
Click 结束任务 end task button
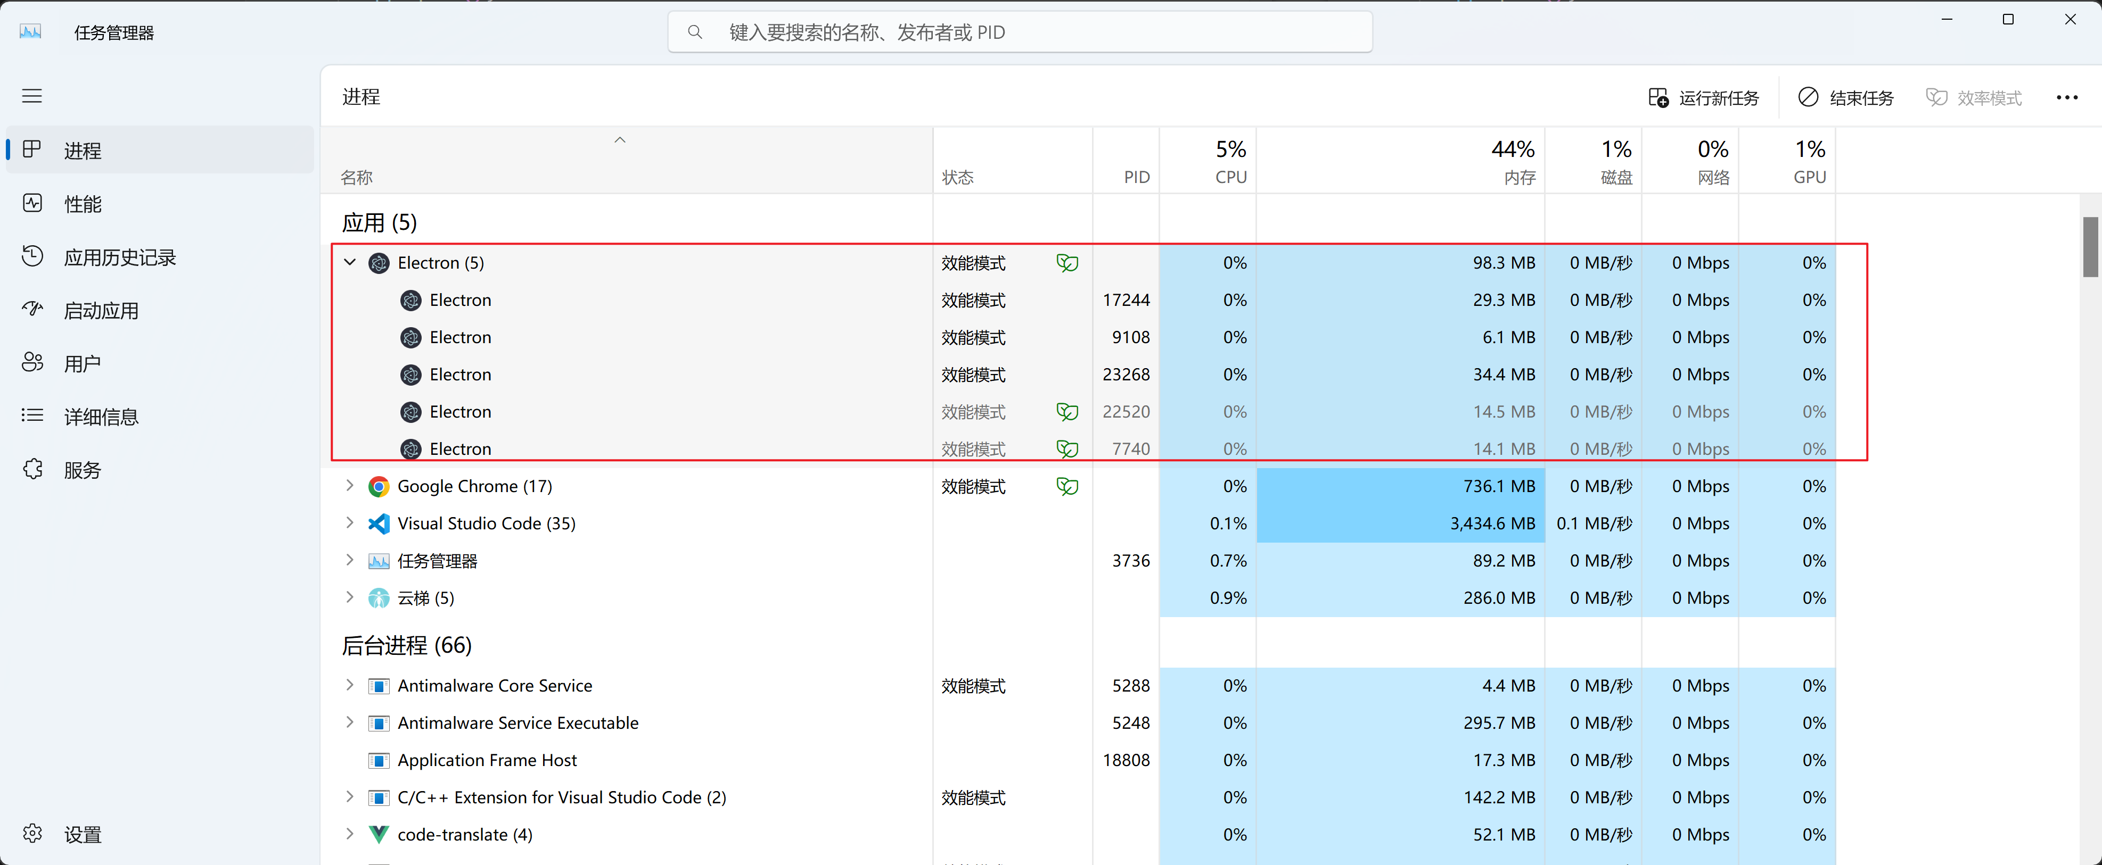click(1846, 98)
